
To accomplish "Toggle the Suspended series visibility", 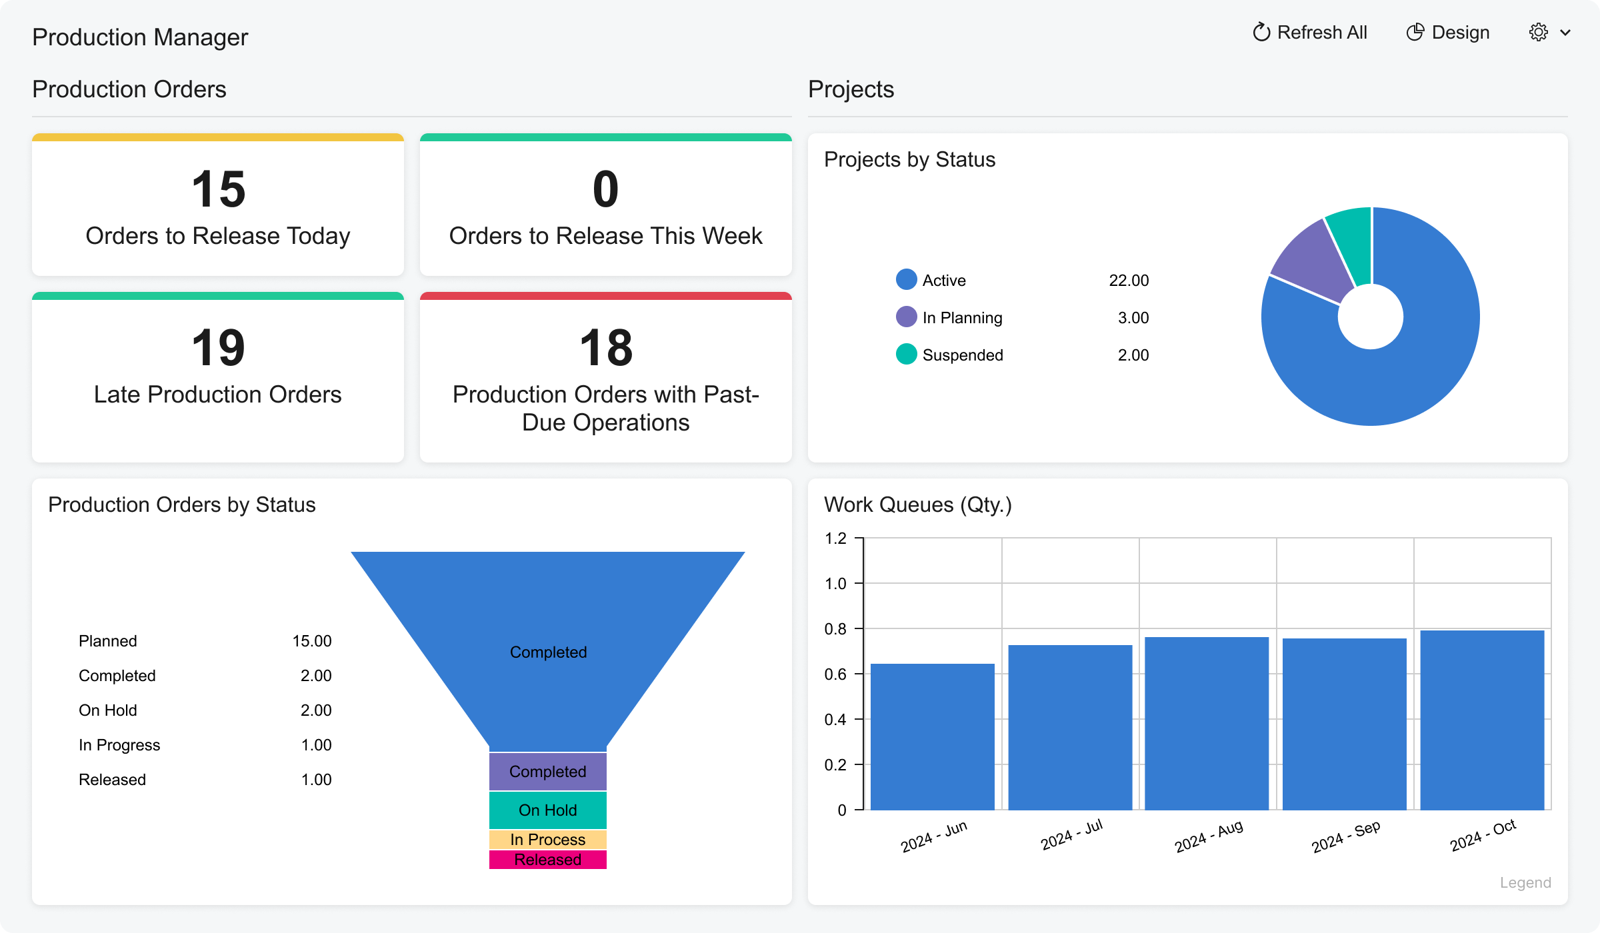I will coord(963,355).
